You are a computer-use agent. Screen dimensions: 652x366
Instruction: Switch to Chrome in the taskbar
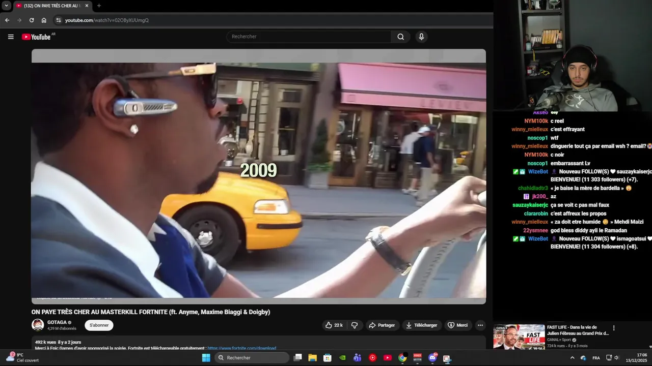click(x=402, y=358)
